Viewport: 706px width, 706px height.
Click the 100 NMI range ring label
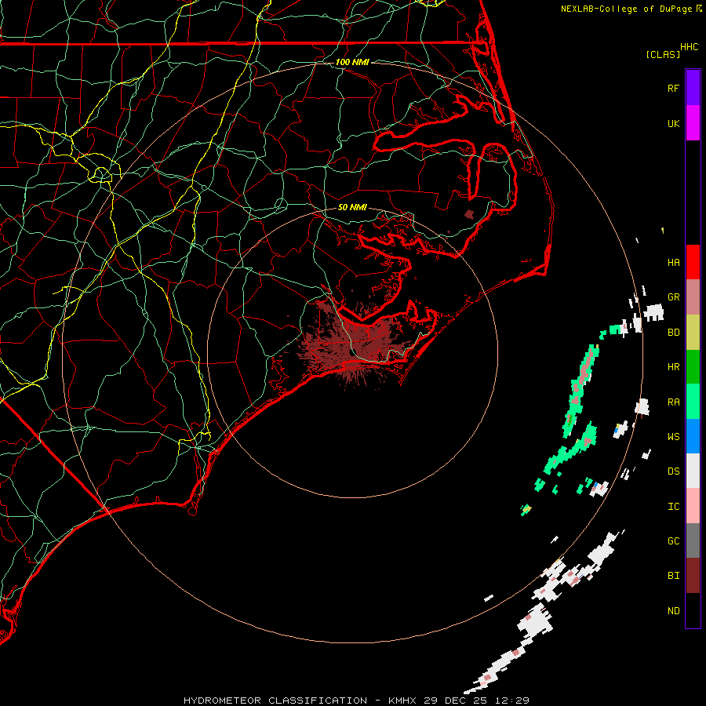pos(352,62)
